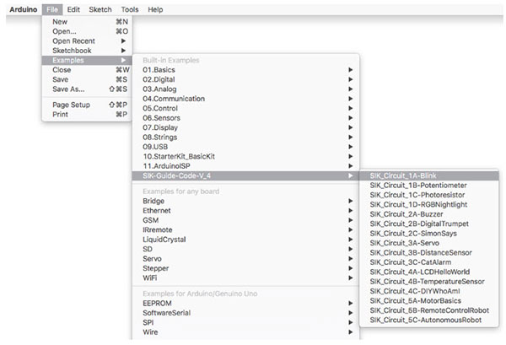Viewport: 506px width, 345px height.
Task: Expand the 05.Control examples
Action: tap(245, 108)
